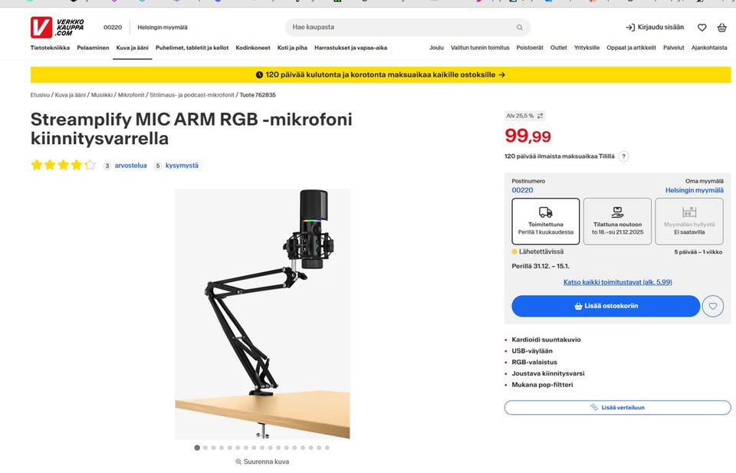
Task: Click the Hae kaupasta search field
Action: tap(399, 28)
